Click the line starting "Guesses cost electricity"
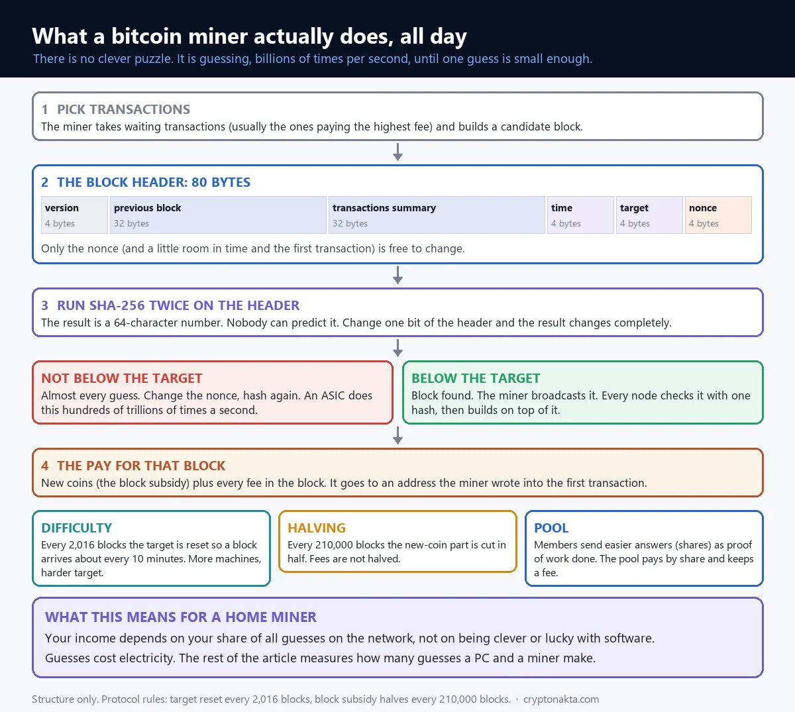Screen dimensions: 795x712 coord(320,658)
